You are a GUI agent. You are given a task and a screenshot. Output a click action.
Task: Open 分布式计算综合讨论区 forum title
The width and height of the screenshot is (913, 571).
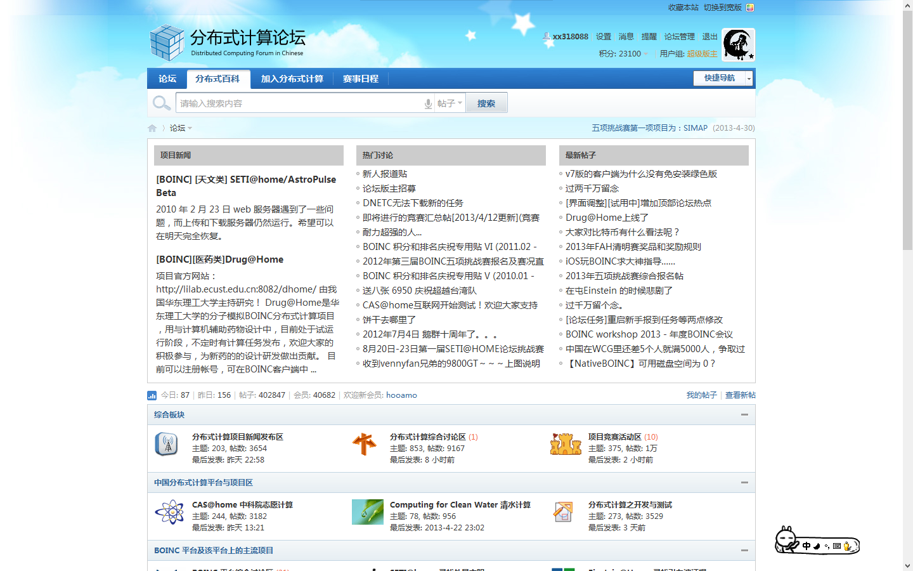[x=428, y=437]
